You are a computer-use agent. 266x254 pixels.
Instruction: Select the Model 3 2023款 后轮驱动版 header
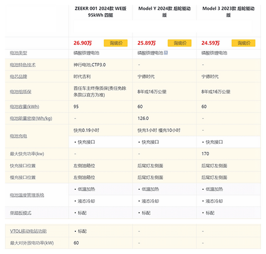[x=228, y=12]
